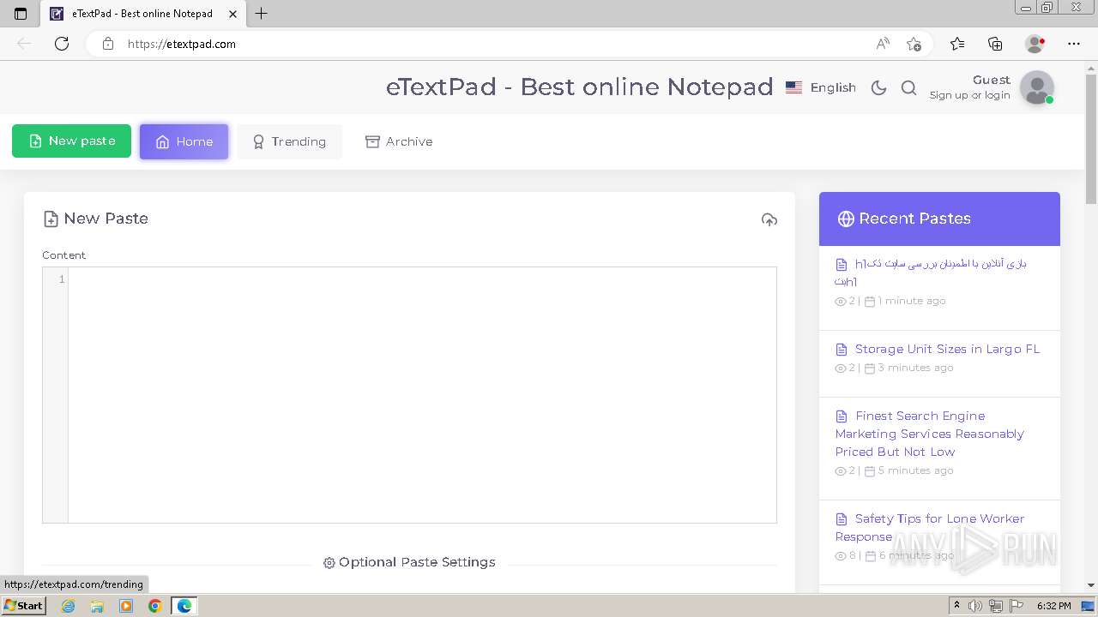Image resolution: width=1098 pixels, height=617 pixels.
Task: Open the Collections icon
Action: (995, 44)
